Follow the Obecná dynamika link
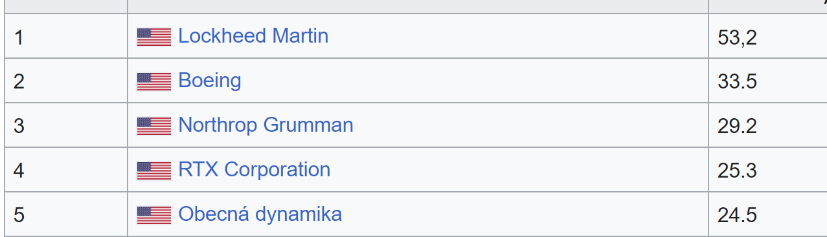Image resolution: width=827 pixels, height=237 pixels. [260, 214]
